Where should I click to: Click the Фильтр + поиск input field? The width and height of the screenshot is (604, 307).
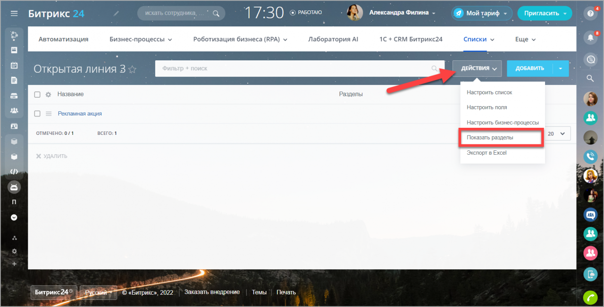click(x=293, y=68)
